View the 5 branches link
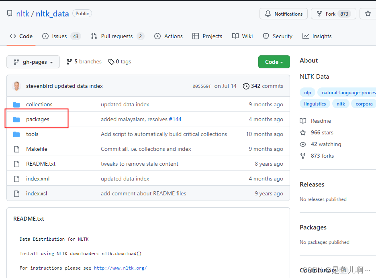 coord(84,62)
